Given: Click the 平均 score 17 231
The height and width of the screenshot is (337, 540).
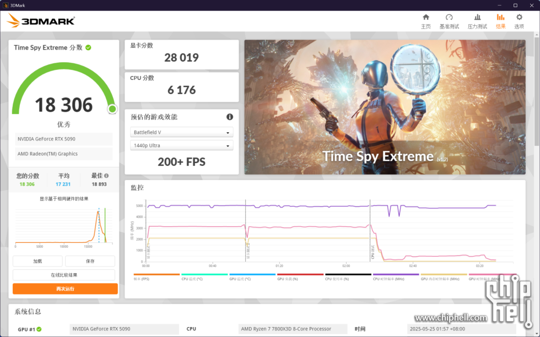Looking at the screenshot, I should tap(63, 184).
